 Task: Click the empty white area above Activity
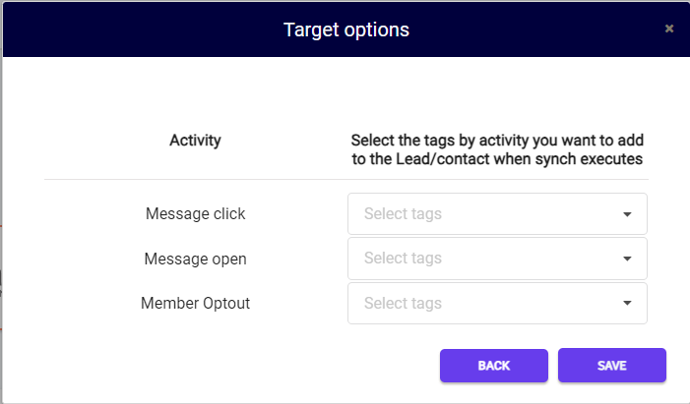(195, 94)
